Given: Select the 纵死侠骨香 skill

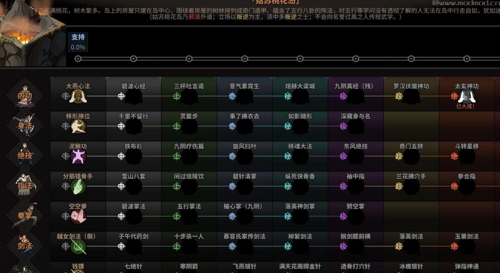Looking at the screenshot, I should tap(300, 186).
